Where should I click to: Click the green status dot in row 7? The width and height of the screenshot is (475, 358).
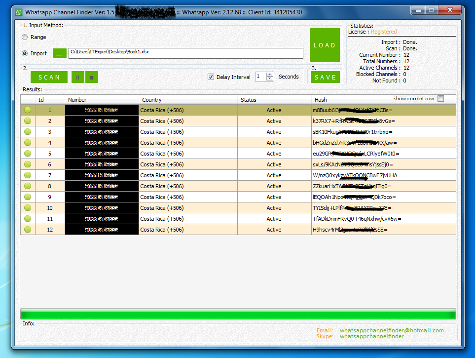pos(28,175)
